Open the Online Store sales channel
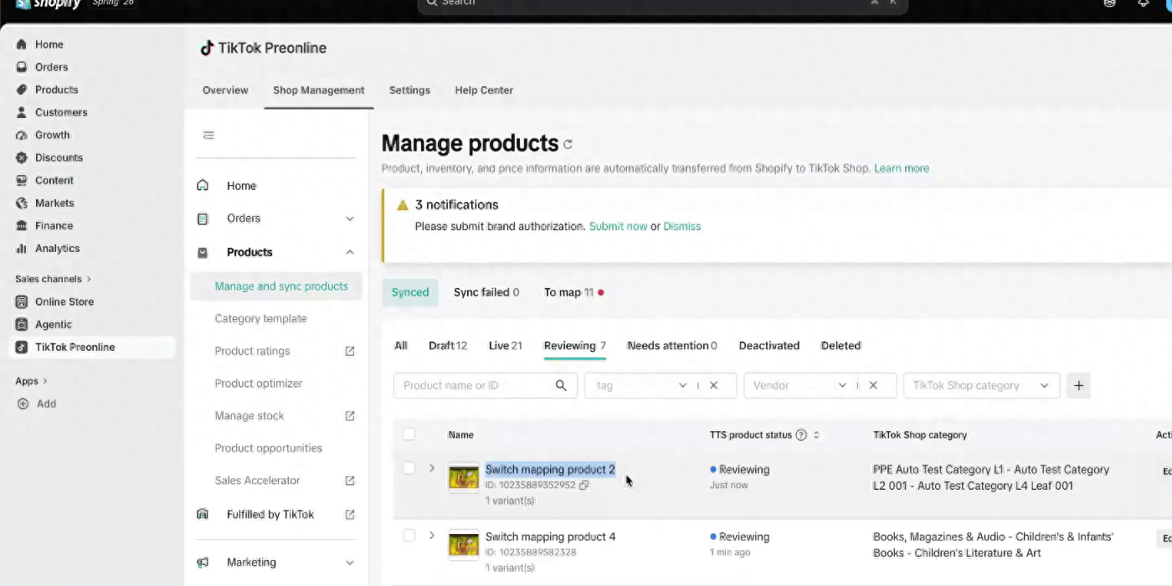The width and height of the screenshot is (1172, 586). coord(64,301)
